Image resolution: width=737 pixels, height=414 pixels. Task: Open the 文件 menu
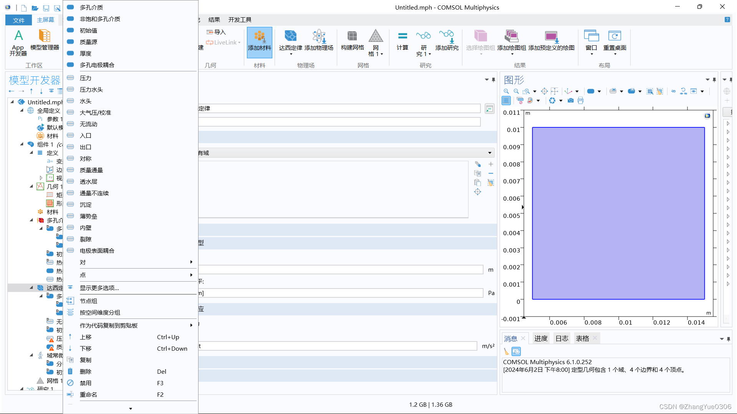(18, 20)
